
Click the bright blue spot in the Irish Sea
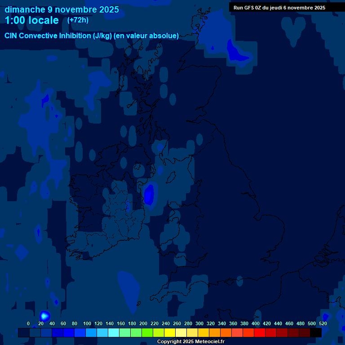149,194
